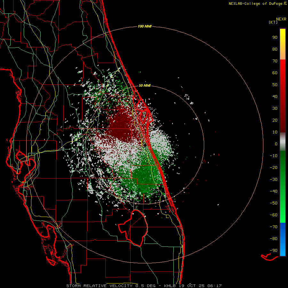Click the -70 value on the velocity scale
Screen dimensions: 288x288
274,227
